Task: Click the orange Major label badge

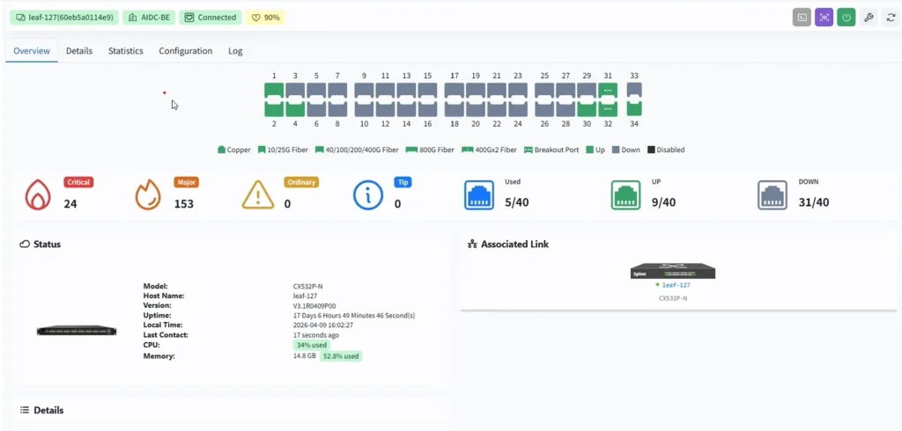Action: tap(186, 182)
